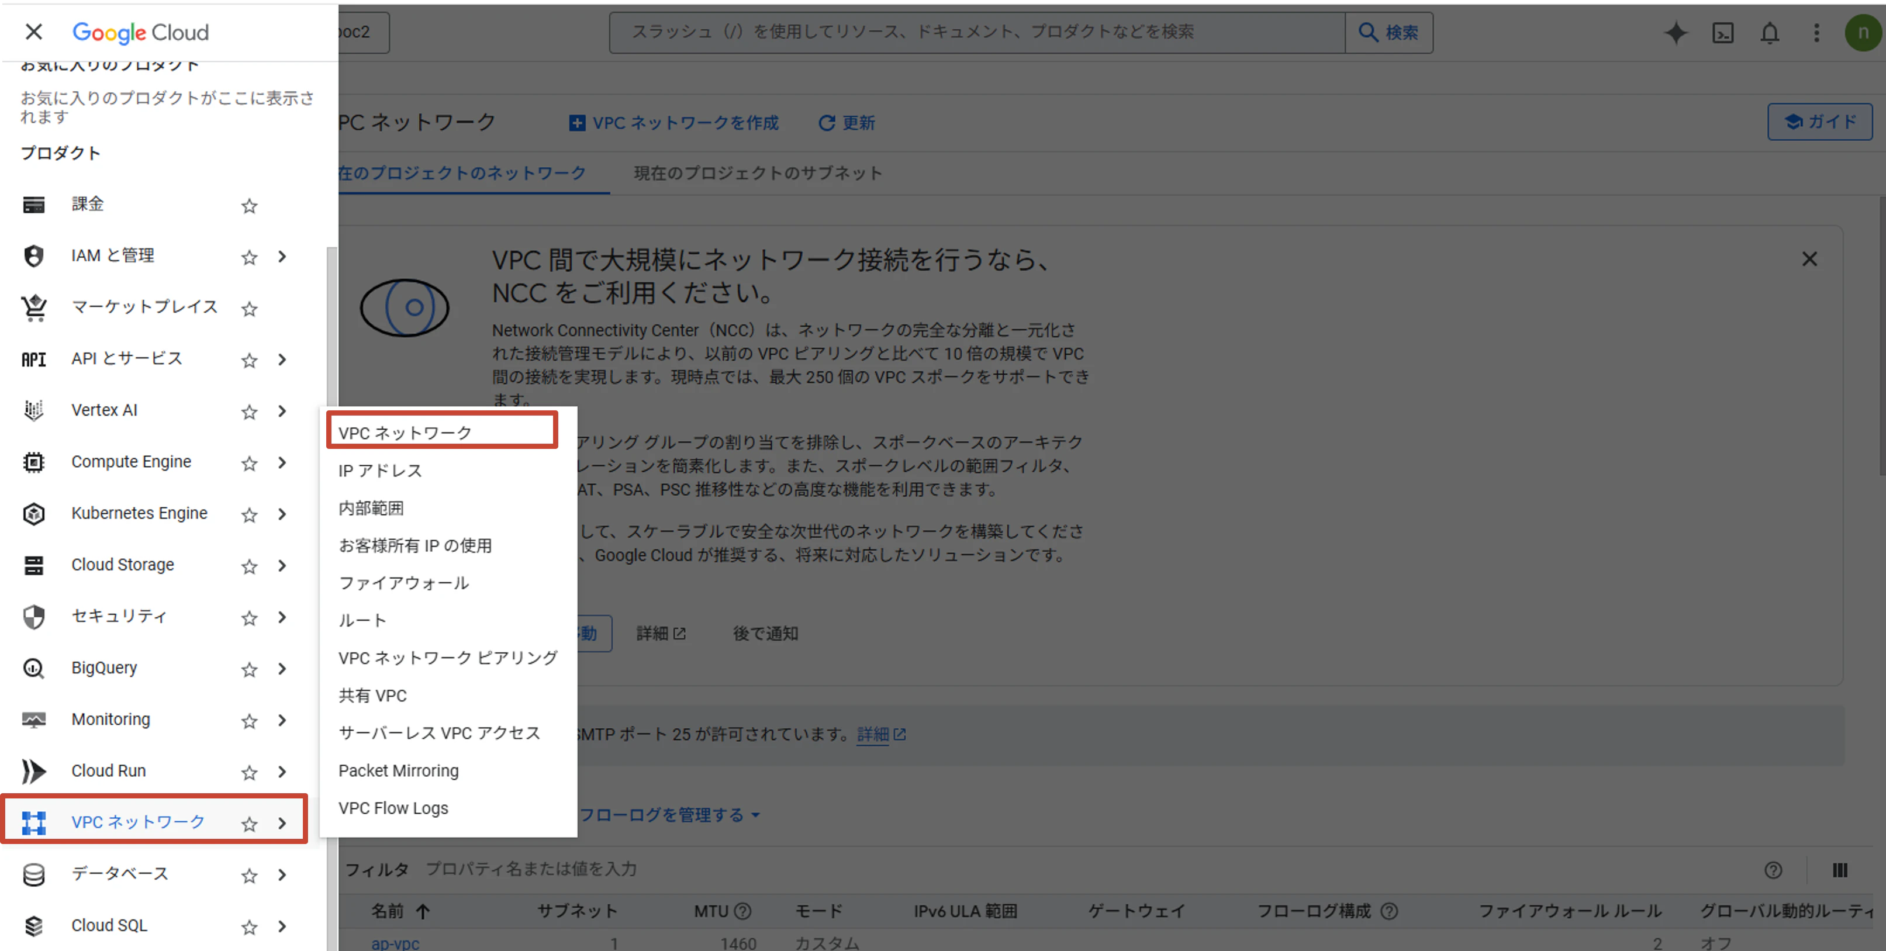
Task: Click the MTU help icon
Action: coord(742,911)
